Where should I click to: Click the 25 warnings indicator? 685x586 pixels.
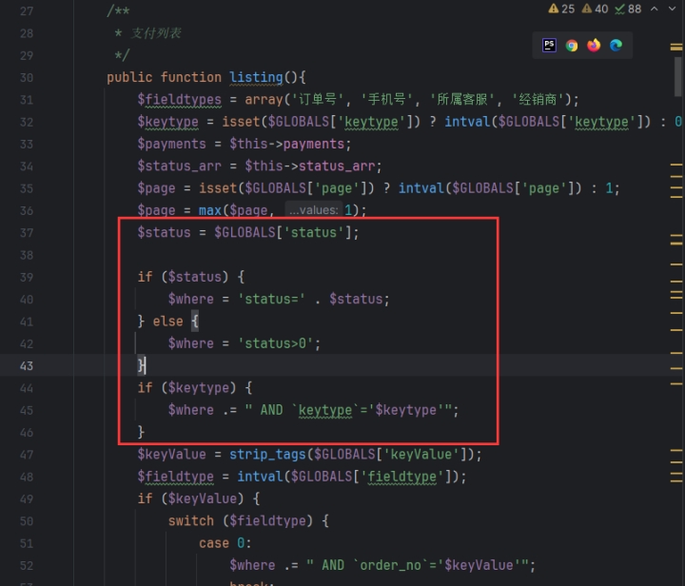pos(561,9)
